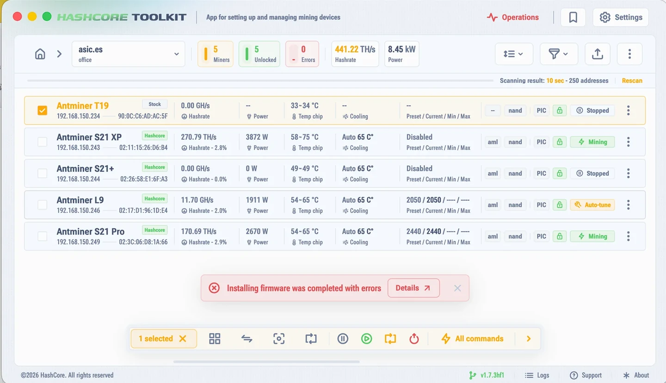The width and height of the screenshot is (666, 383).
Task: Click the gray refresh loop icon
Action: point(311,339)
